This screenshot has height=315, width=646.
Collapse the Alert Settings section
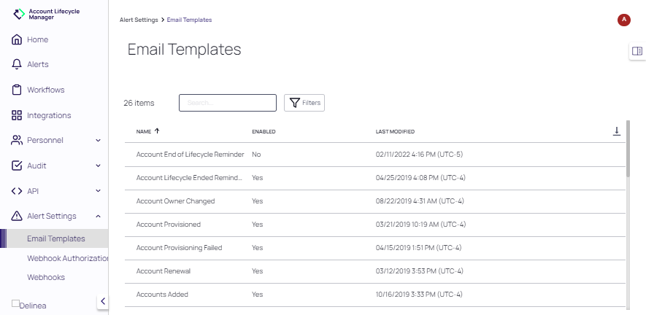click(98, 217)
